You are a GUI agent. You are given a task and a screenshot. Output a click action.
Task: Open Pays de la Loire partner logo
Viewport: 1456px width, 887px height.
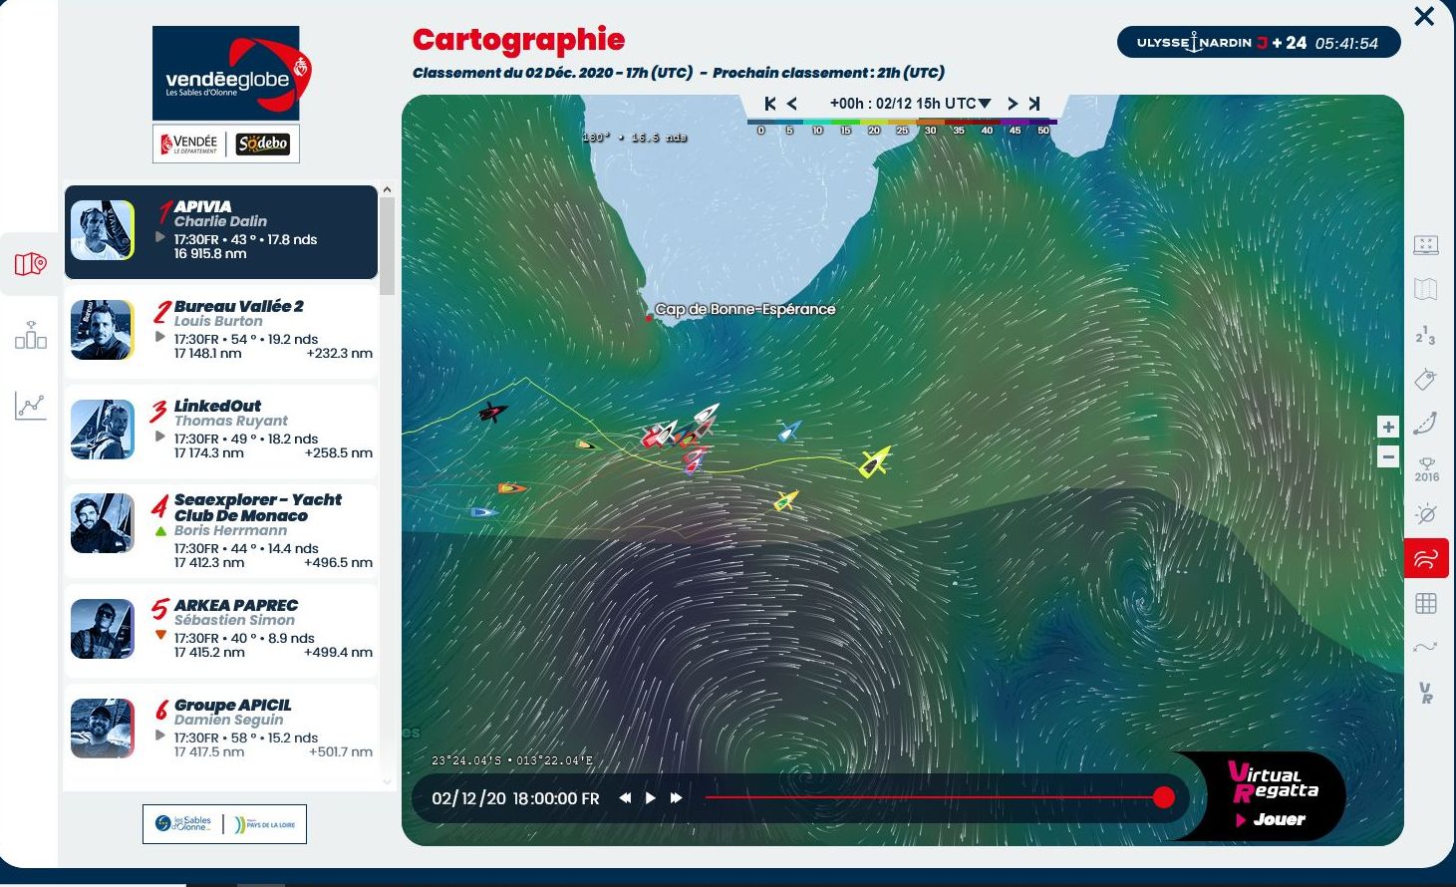[265, 824]
